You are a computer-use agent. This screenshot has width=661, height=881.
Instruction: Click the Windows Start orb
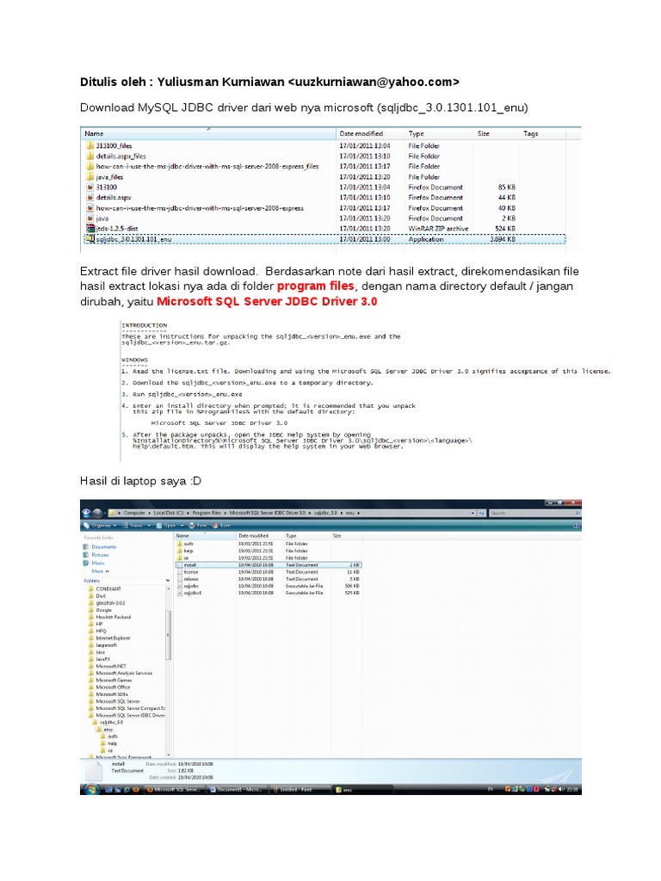(90, 790)
